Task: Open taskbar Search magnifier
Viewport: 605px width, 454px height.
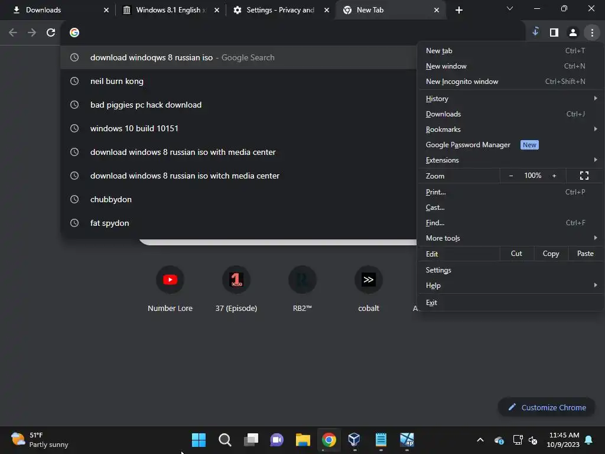Action: [225, 440]
